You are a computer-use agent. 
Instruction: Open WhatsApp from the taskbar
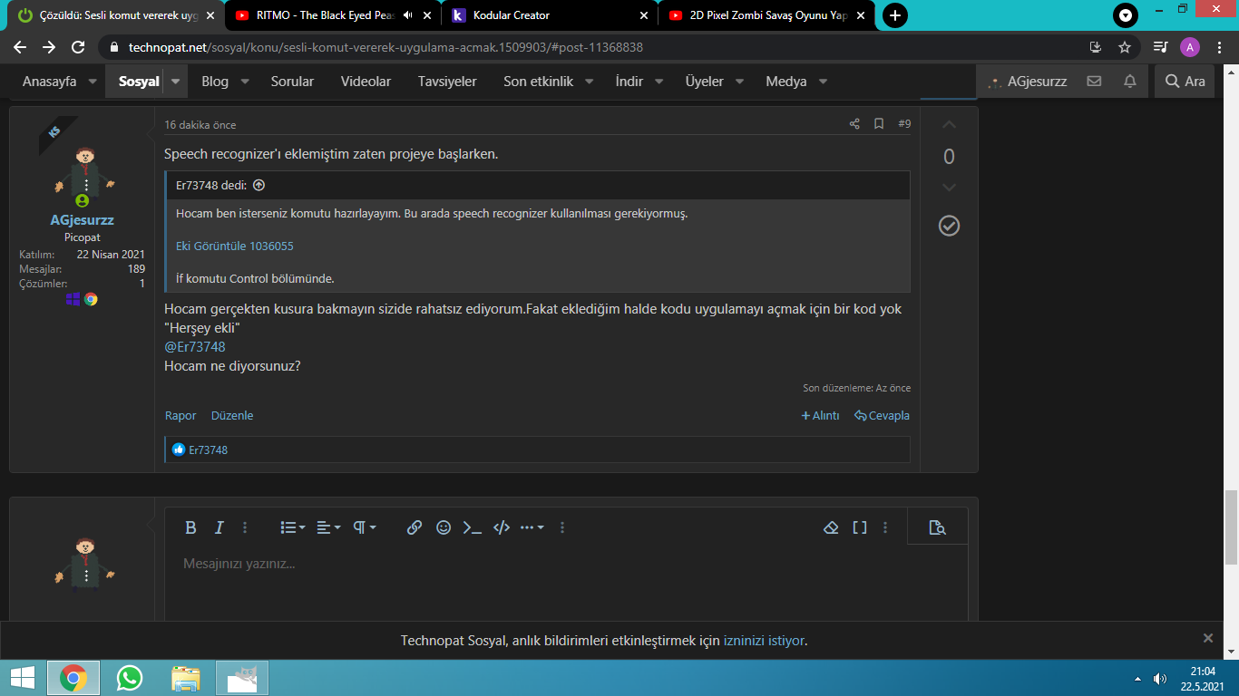(x=130, y=678)
